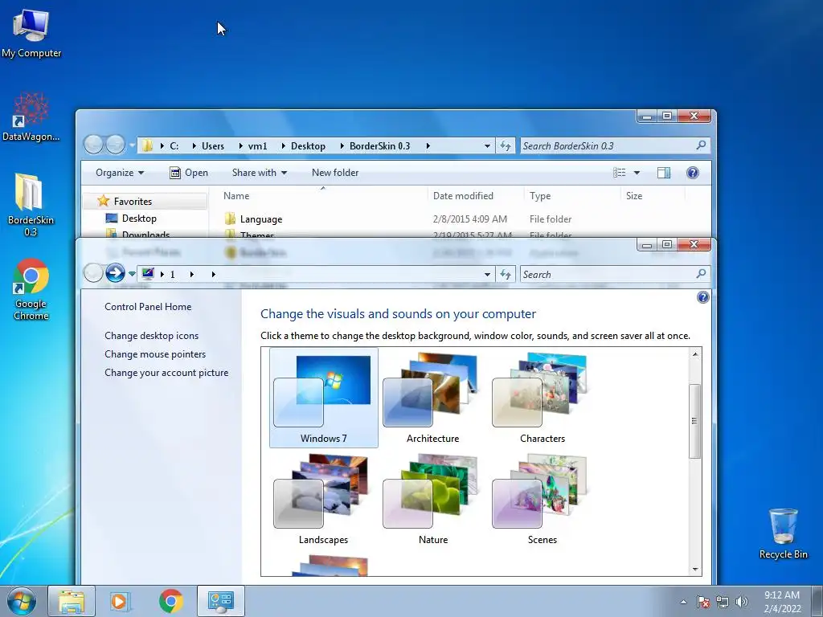This screenshot has width=823, height=617.
Task: Open Personalization recent pages dropdown
Action: click(132, 273)
